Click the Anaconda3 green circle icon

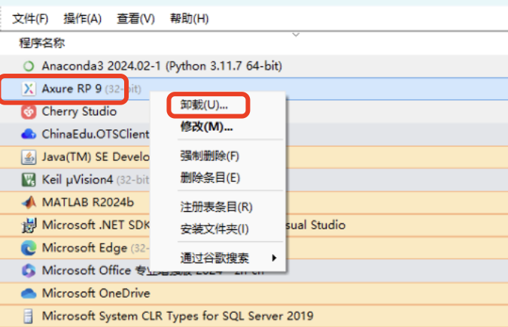tap(29, 66)
